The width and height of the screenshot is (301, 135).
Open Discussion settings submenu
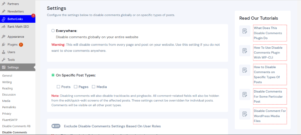(9, 95)
